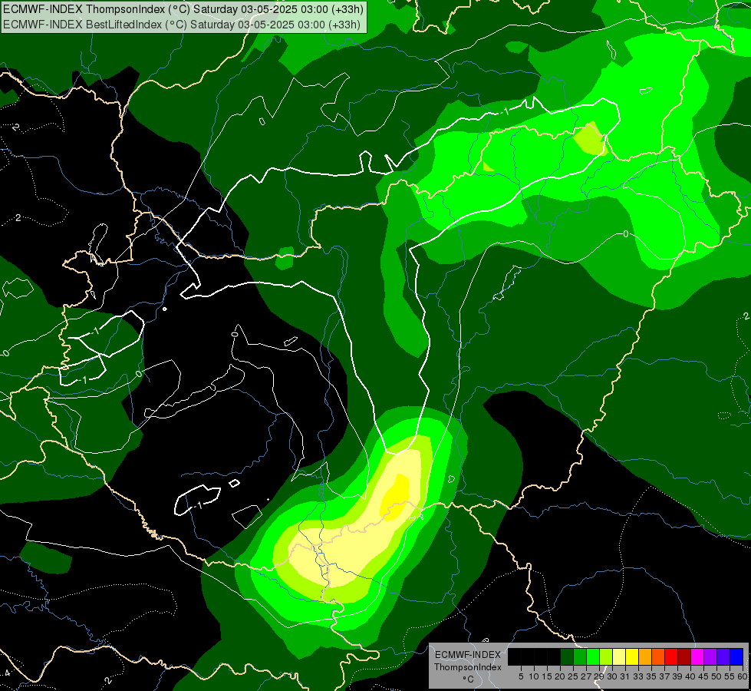Click the pure yellow 31–33 legend swatch

point(632,656)
